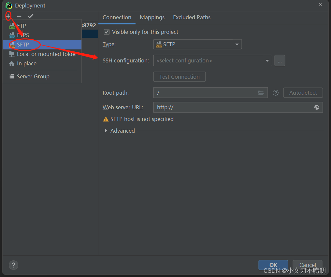The width and height of the screenshot is (331, 277).
Task: Switch to the Connection tab
Action: pos(117,17)
